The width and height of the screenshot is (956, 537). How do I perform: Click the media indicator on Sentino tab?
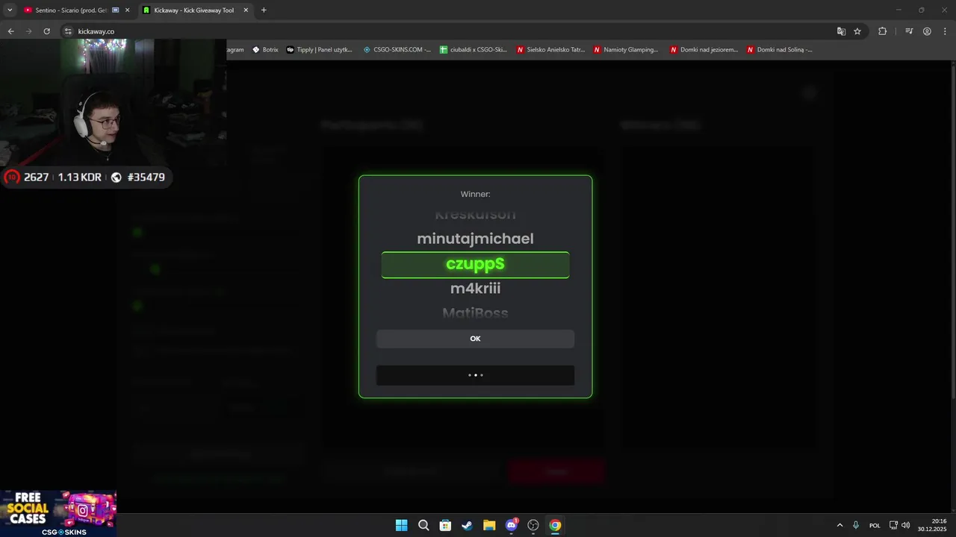(x=115, y=10)
